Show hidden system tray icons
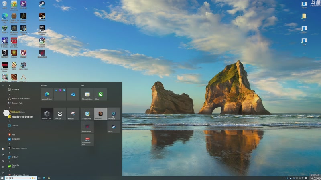 (284, 178)
